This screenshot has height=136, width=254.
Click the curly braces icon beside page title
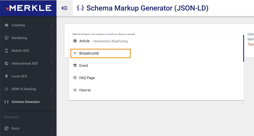(x=80, y=8)
